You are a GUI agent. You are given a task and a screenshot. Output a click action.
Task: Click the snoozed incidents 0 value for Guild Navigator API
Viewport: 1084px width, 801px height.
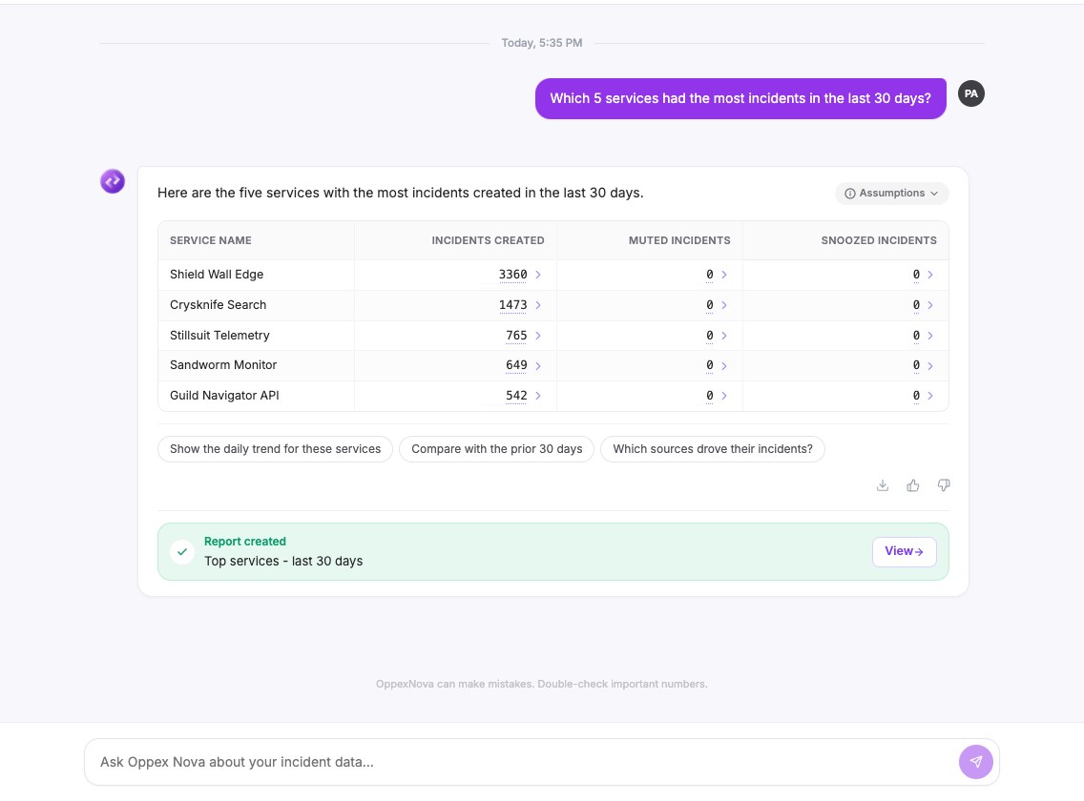[x=916, y=396]
